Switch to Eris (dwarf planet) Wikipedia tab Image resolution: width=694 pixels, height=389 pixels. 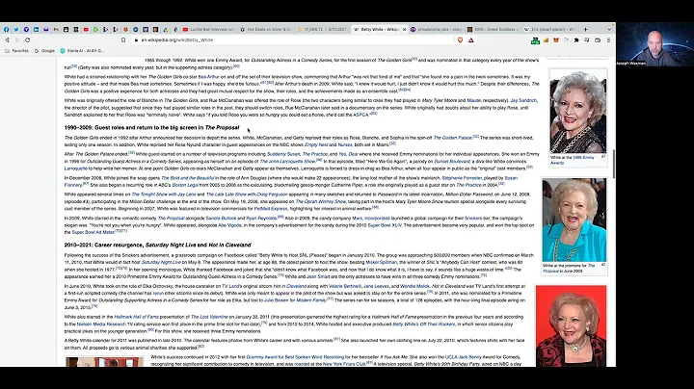coord(549,30)
